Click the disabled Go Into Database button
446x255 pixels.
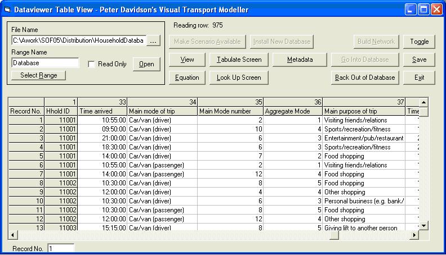coord(365,60)
